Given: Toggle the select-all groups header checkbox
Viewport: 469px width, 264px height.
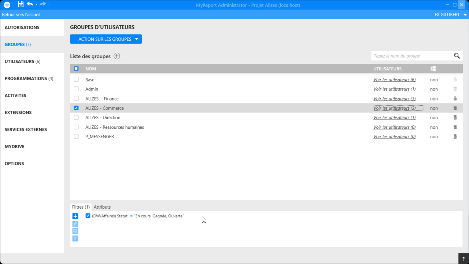Looking at the screenshot, I should pos(76,69).
